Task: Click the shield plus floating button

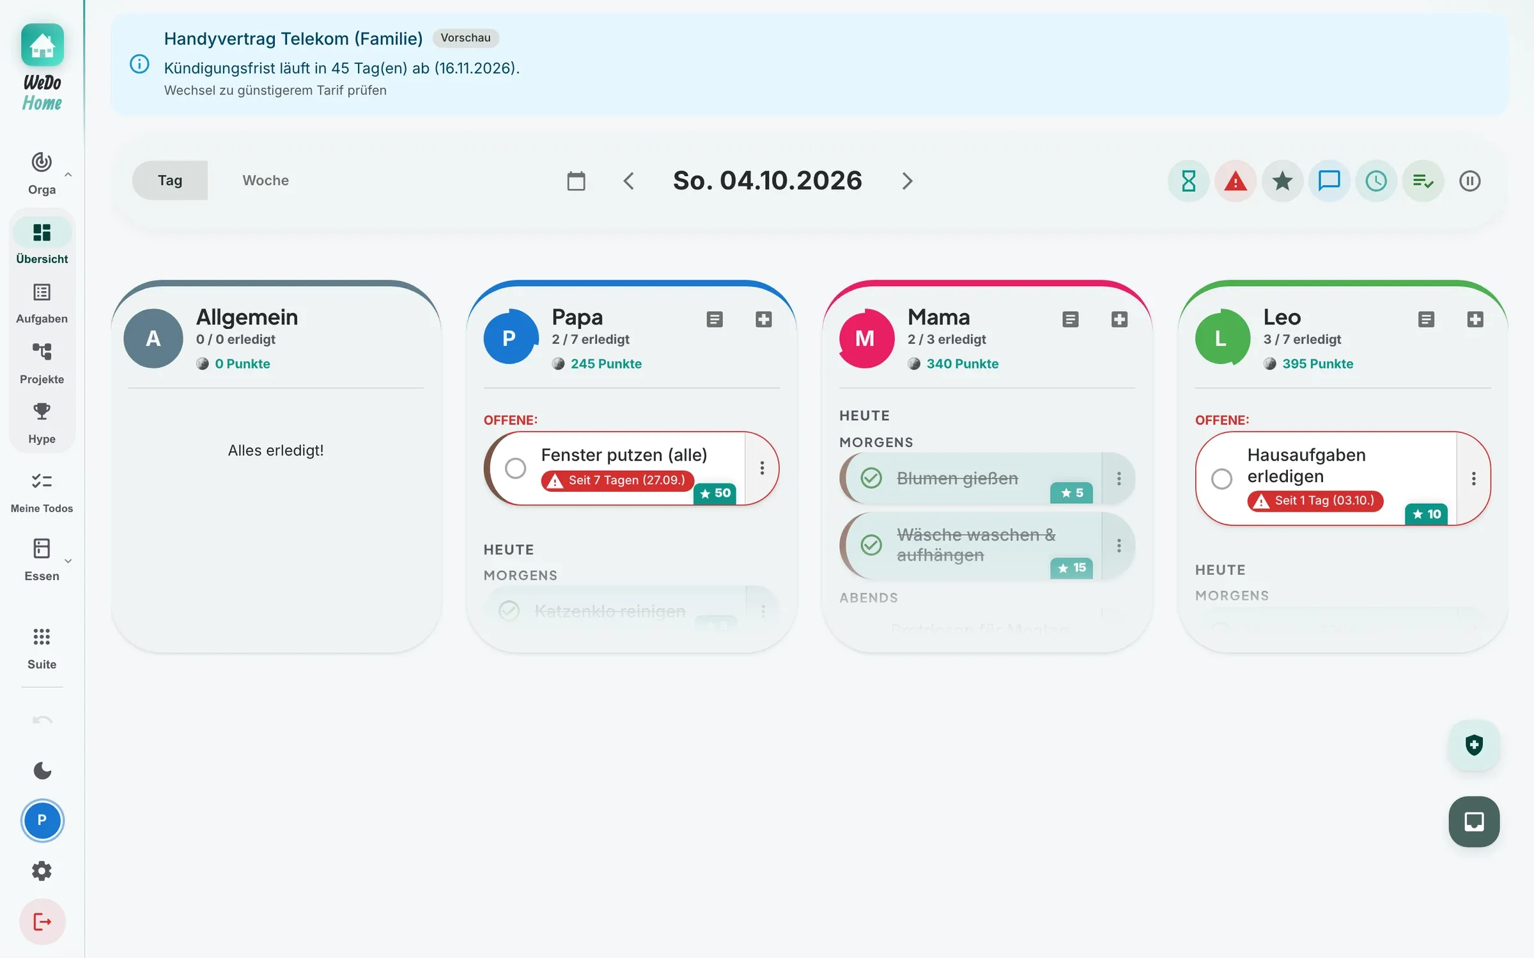Action: tap(1474, 745)
